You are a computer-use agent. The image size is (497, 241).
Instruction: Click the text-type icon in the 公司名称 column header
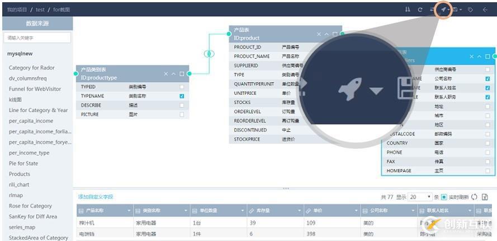[x=365, y=211]
